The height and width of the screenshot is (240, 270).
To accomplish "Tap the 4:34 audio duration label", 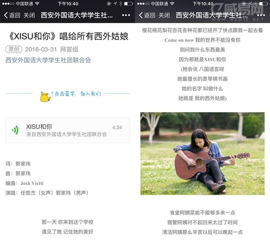I will [117, 128].
